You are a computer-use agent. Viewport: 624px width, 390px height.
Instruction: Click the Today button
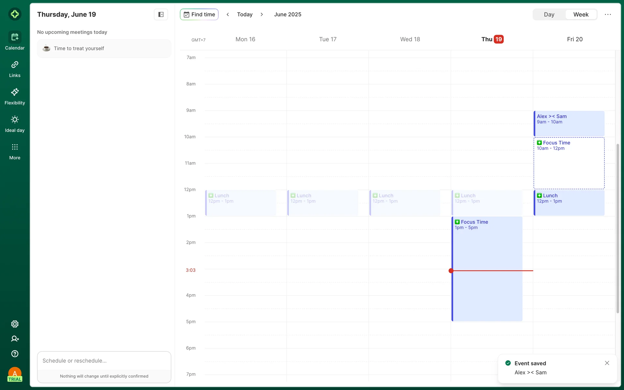click(x=245, y=14)
